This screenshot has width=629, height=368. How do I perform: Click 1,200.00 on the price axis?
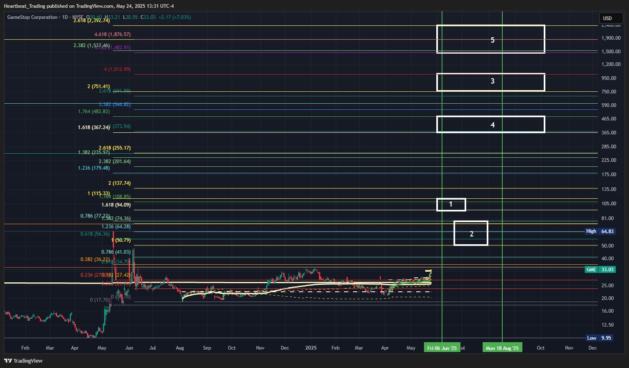(611, 64)
